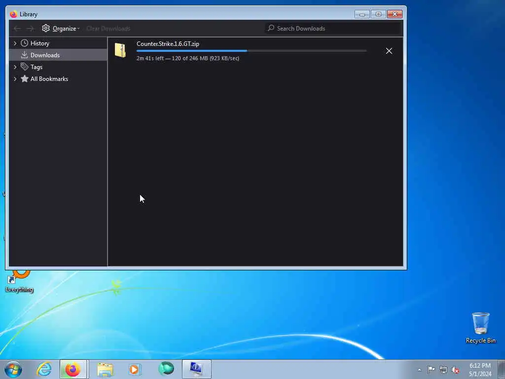Click the green round app taskbar icon

(x=166, y=369)
